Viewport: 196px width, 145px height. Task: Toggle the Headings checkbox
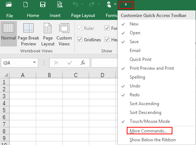[107, 39]
